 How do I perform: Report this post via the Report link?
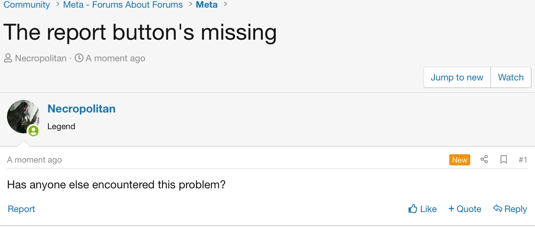22,209
